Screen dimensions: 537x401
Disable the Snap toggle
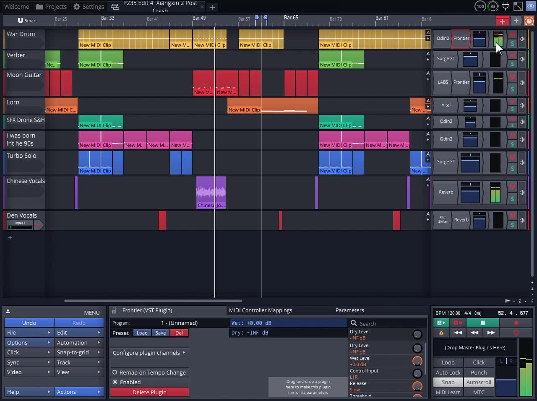[448, 382]
